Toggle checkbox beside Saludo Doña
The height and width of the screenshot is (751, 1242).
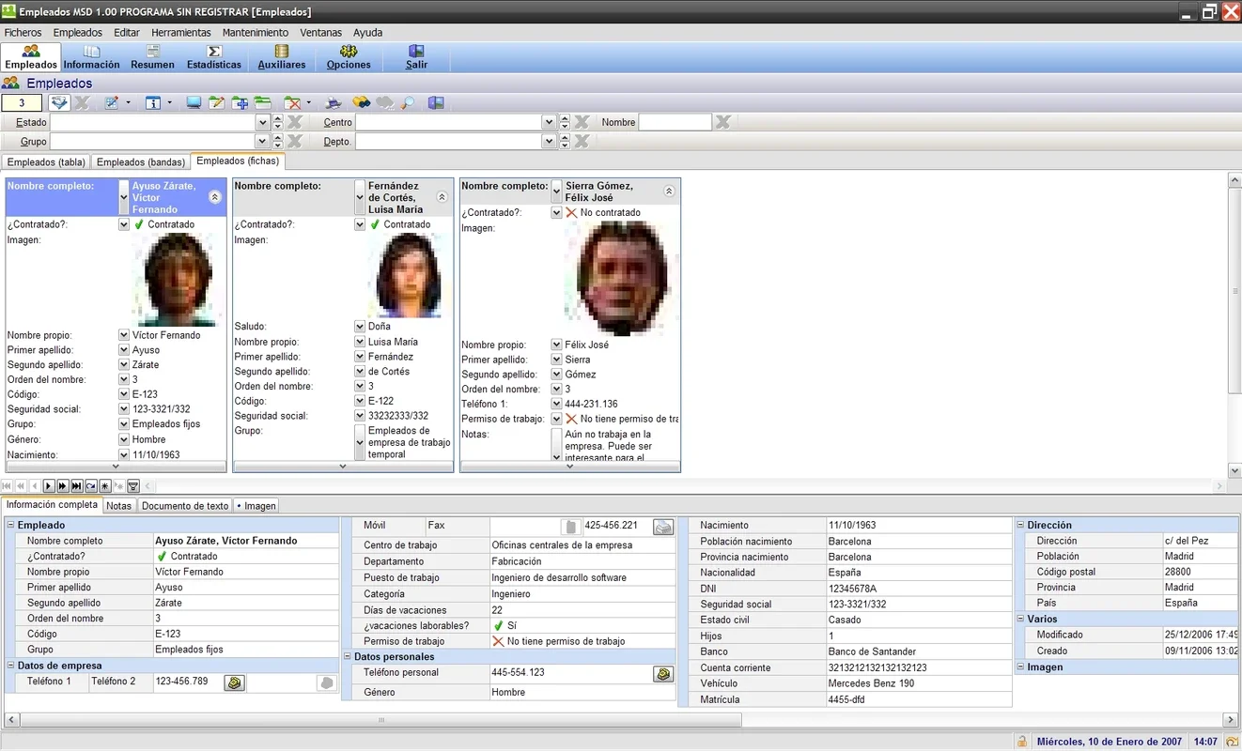[360, 327]
